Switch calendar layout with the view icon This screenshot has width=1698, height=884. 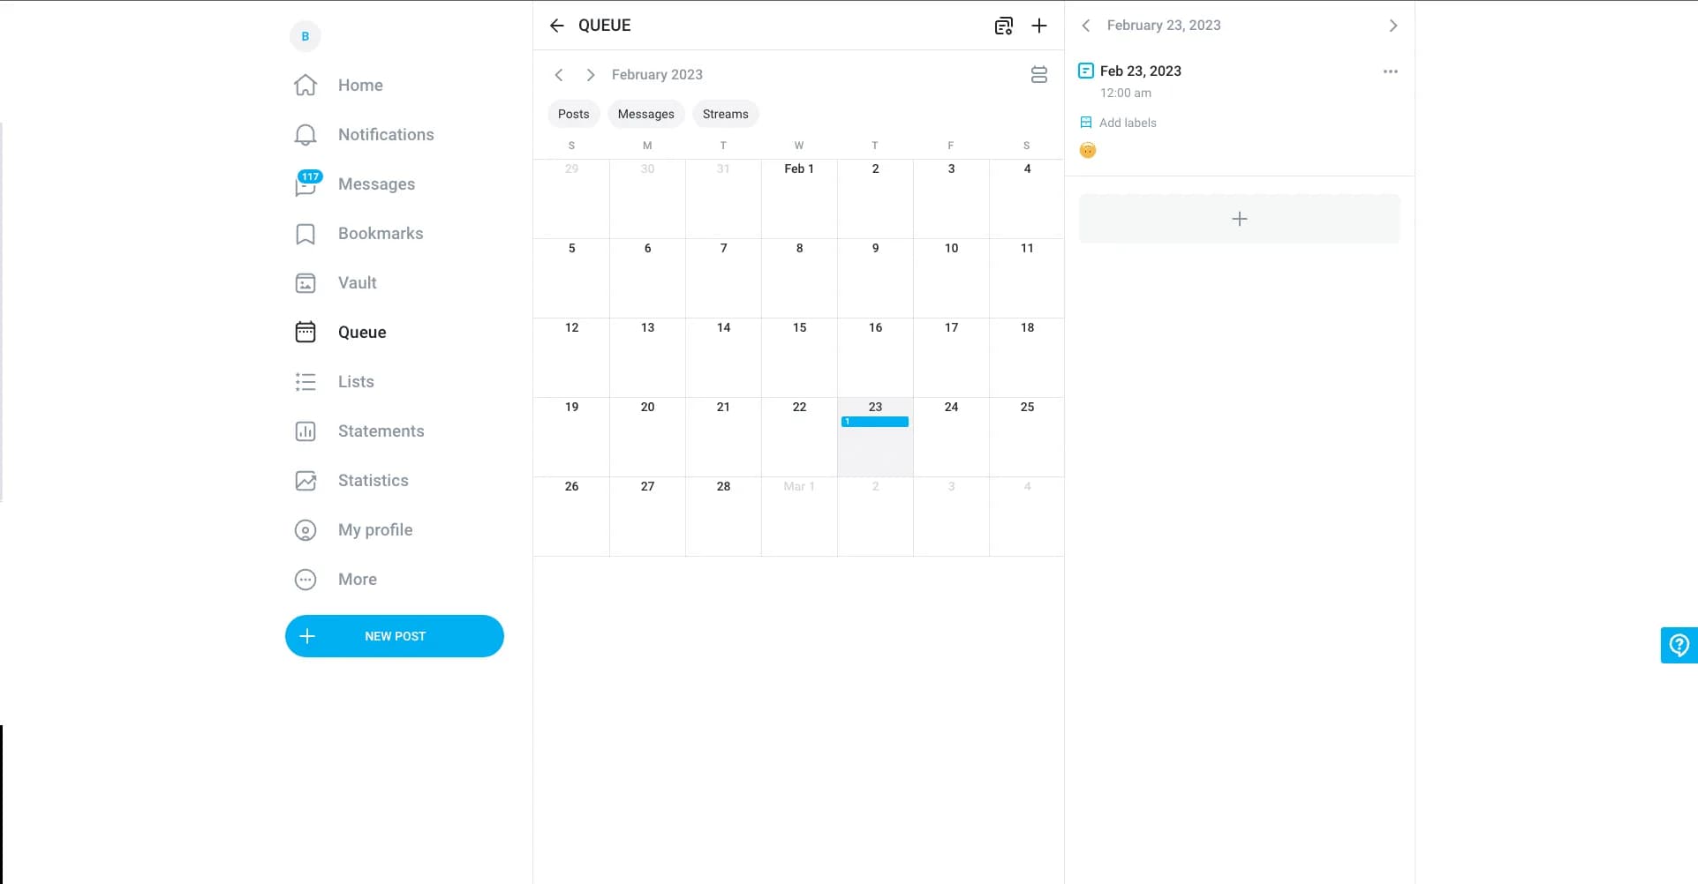tap(1039, 75)
